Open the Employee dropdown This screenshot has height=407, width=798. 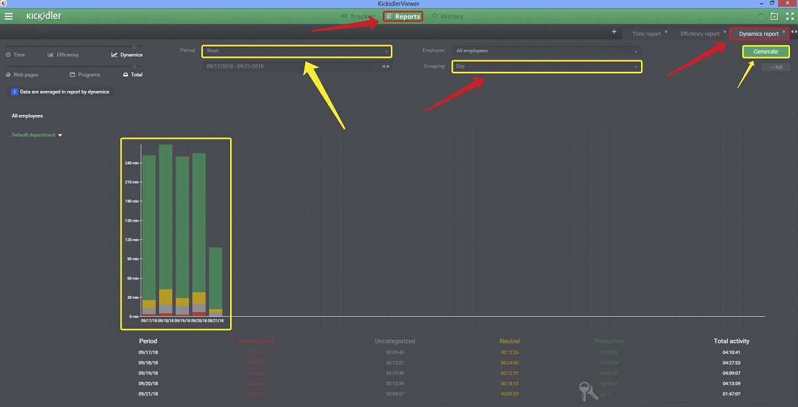tap(547, 51)
